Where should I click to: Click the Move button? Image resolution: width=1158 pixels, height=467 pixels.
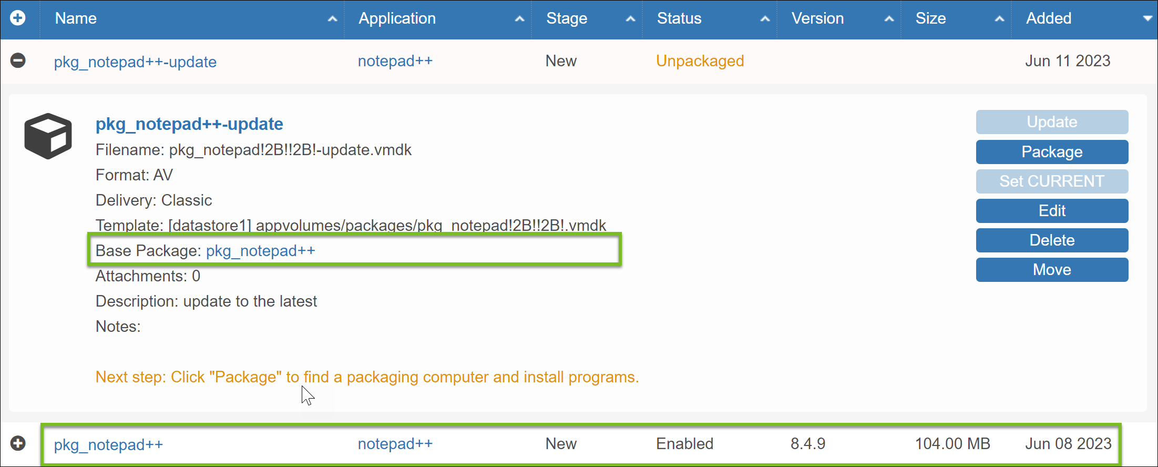coord(1052,269)
